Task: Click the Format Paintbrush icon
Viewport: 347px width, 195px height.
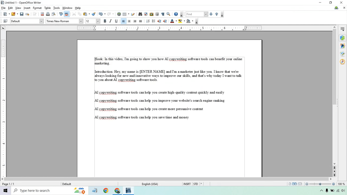Action: click(x=94, y=14)
